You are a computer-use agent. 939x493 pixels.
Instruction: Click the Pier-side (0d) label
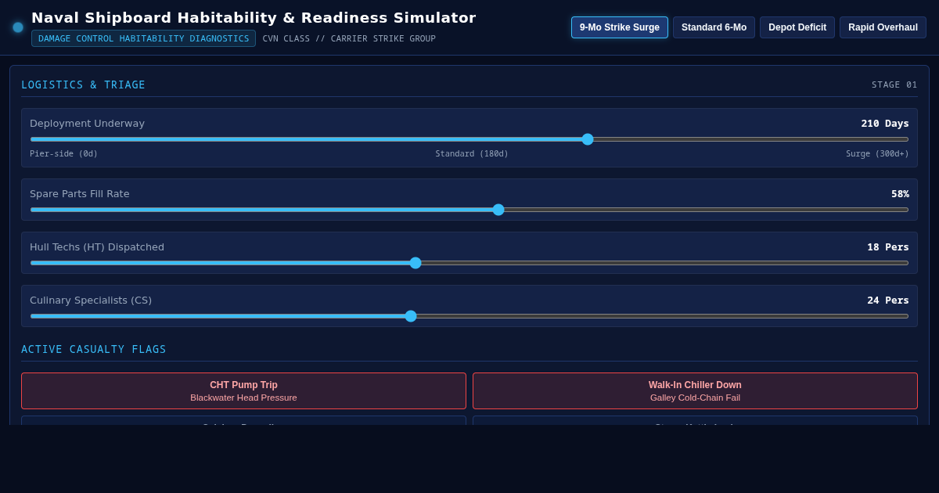click(x=63, y=153)
